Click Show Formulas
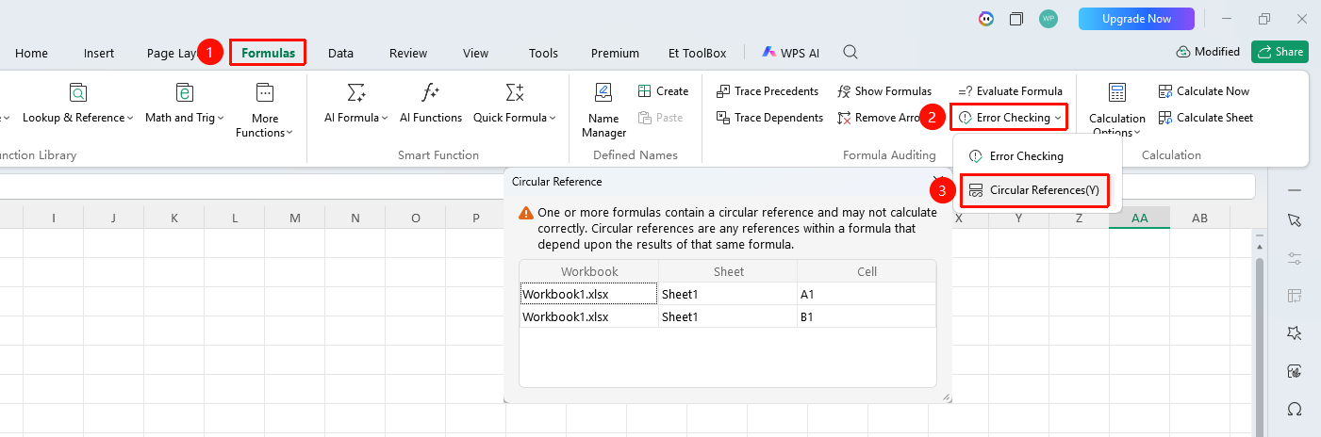Image resolution: width=1321 pixels, height=437 pixels. tap(884, 91)
